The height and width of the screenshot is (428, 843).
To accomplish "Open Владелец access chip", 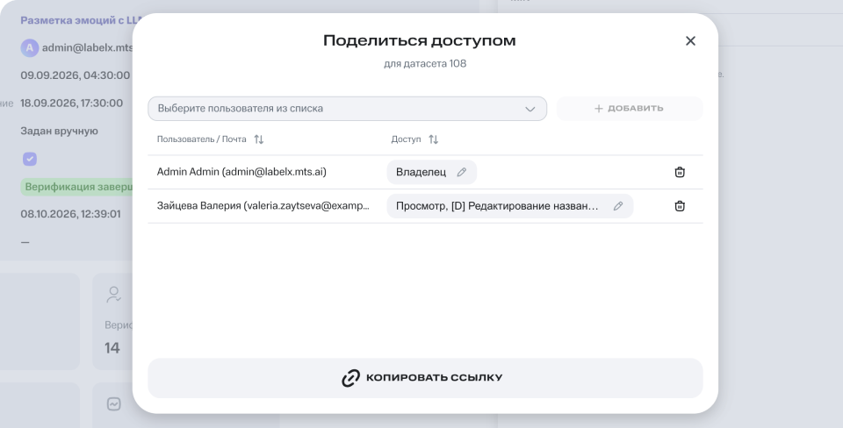I will click(432, 173).
